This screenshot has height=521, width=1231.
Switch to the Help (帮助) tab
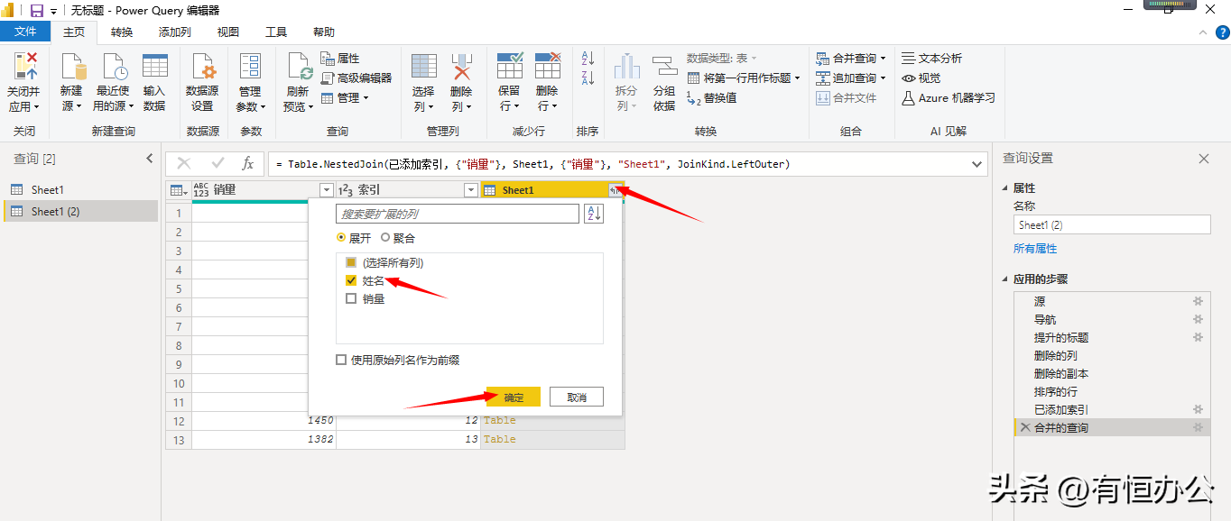tap(324, 32)
